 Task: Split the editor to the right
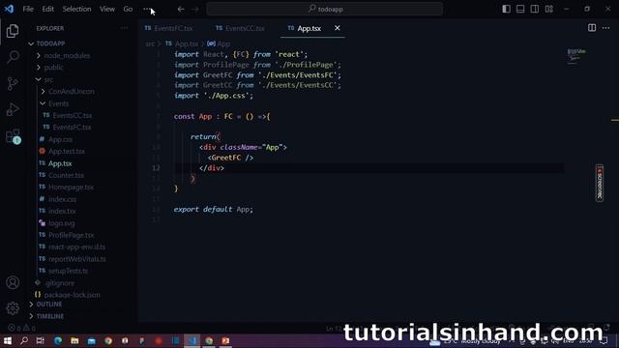pyautogui.click(x=592, y=28)
